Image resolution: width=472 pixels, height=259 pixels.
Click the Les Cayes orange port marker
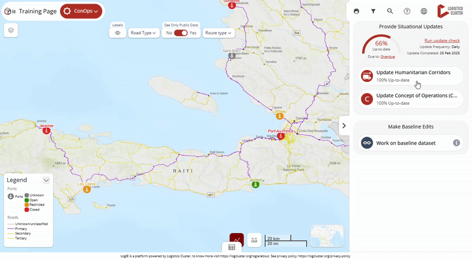click(87, 190)
